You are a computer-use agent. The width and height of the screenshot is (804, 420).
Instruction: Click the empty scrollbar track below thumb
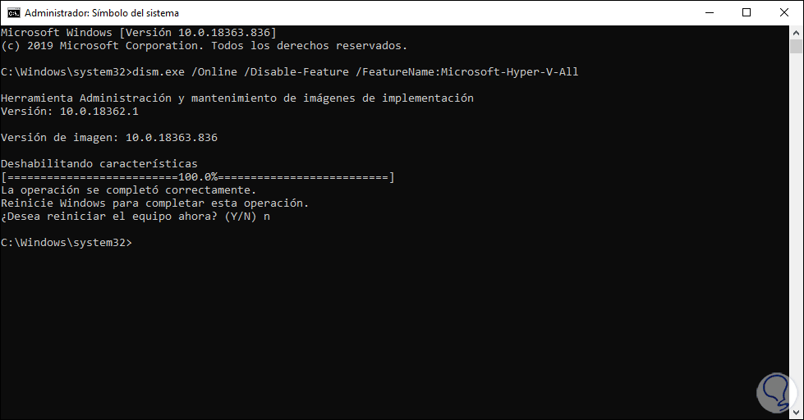(x=796, y=246)
